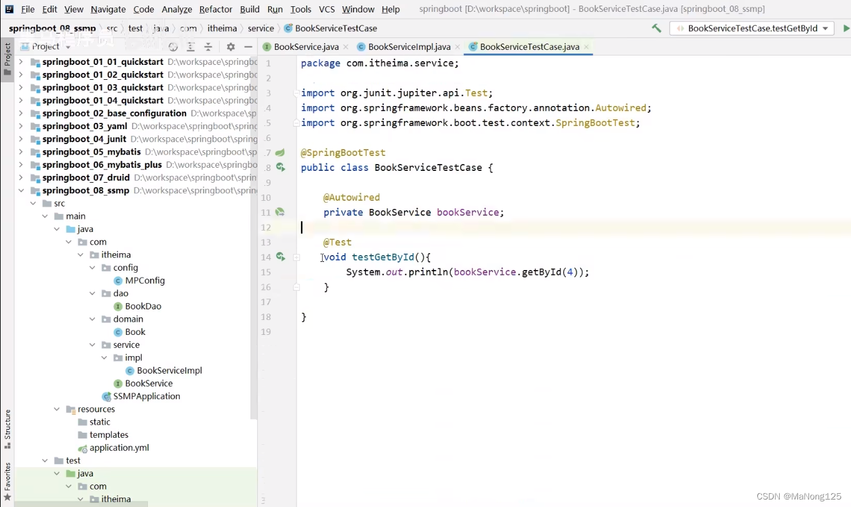Open the File menu
851x507 pixels.
coord(27,9)
